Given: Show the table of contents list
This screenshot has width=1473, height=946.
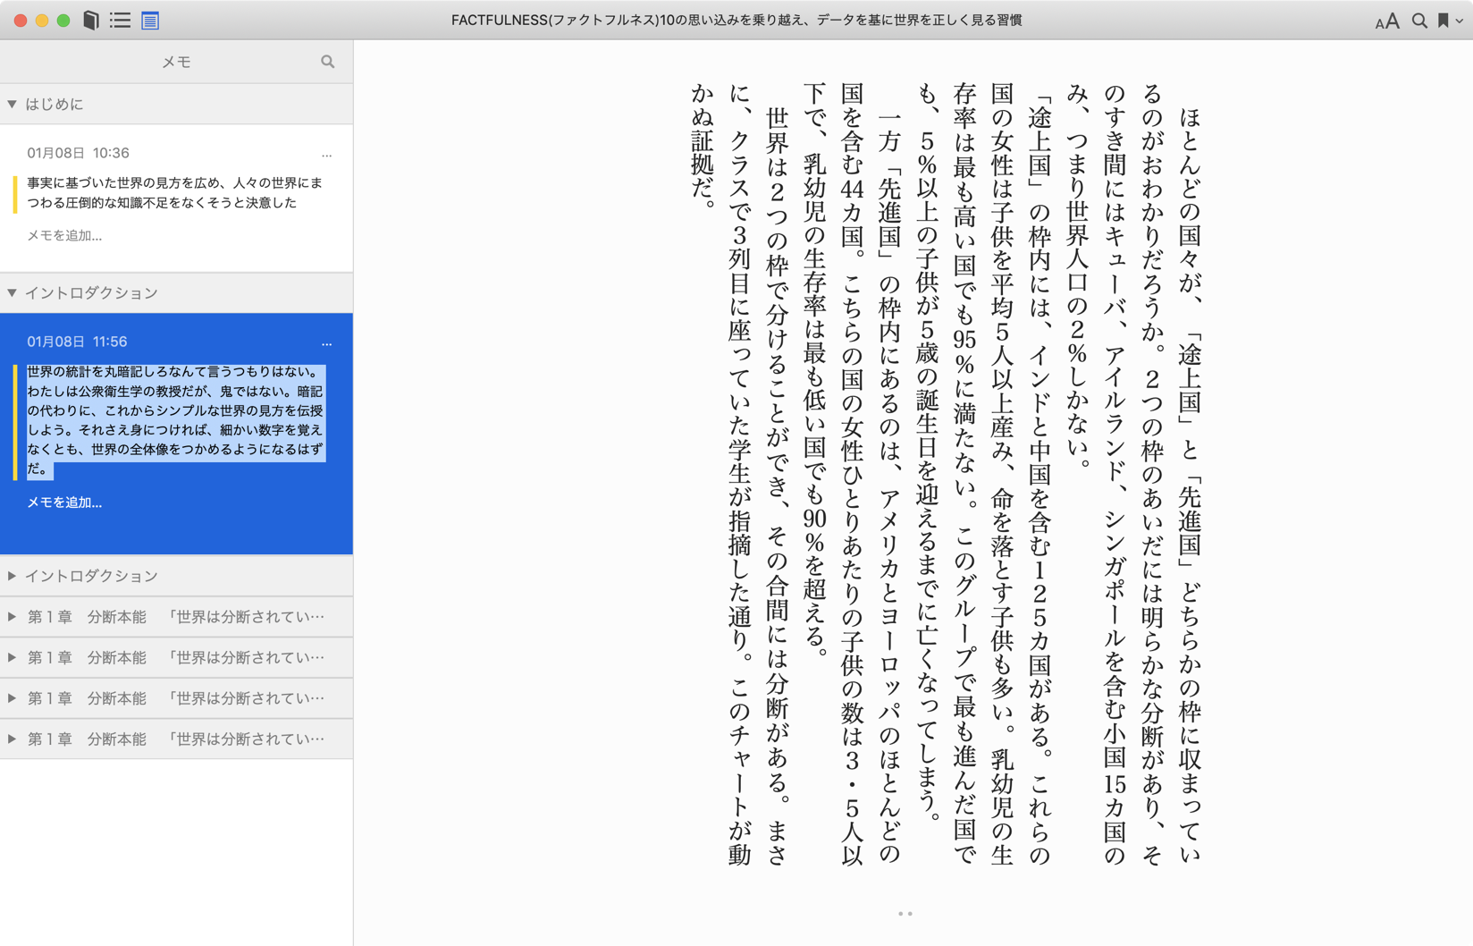Looking at the screenshot, I should tap(120, 20).
